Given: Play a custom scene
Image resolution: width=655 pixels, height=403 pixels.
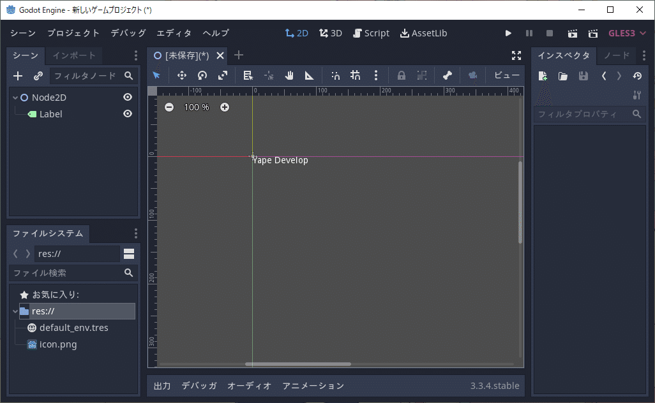Looking at the screenshot, I should pyautogui.click(x=593, y=33).
